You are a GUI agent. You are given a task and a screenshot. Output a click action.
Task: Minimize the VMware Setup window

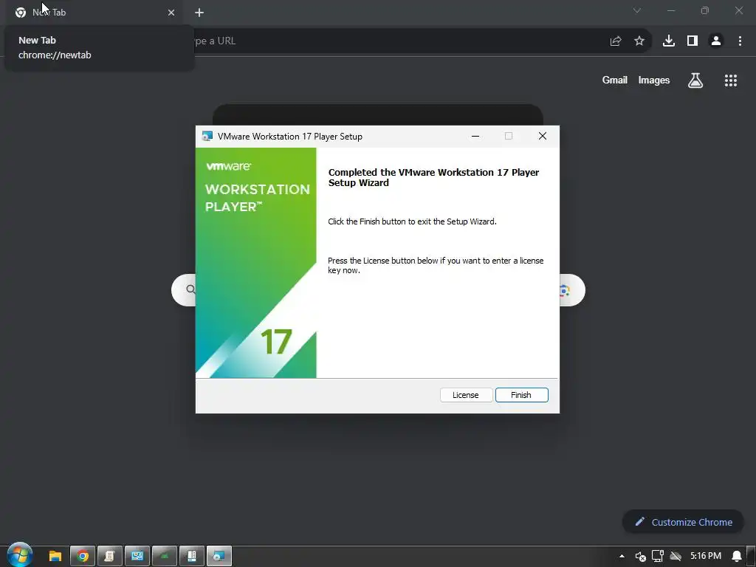475,136
